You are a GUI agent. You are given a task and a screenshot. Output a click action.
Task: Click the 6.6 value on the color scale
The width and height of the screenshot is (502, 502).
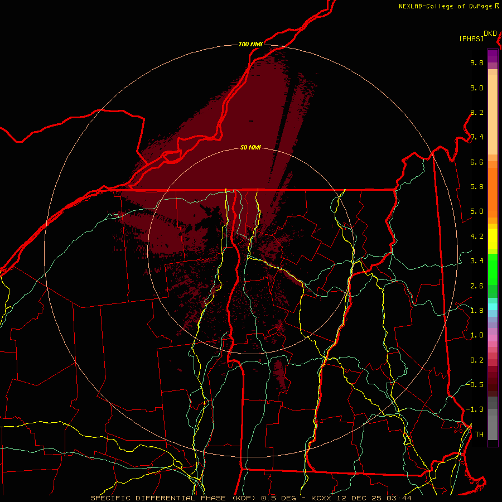click(x=477, y=162)
